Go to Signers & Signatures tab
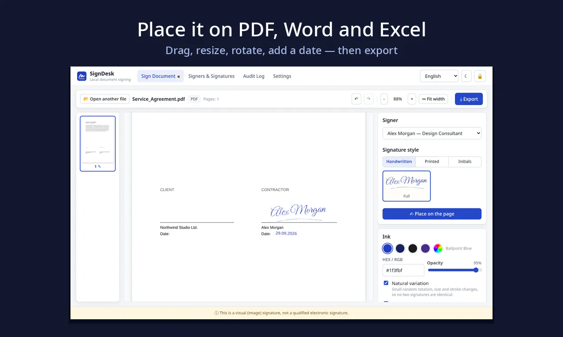The image size is (563, 337). tap(211, 76)
